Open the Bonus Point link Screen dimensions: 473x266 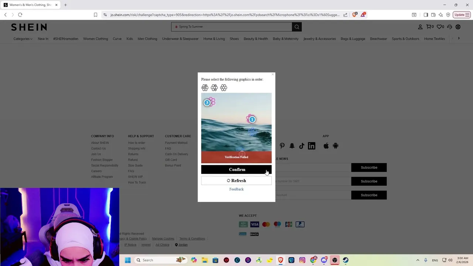pos(173,166)
